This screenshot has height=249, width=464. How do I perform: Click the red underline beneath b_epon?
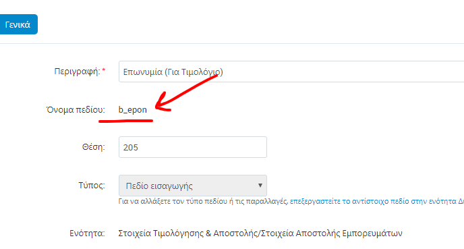pyautogui.click(x=125, y=121)
